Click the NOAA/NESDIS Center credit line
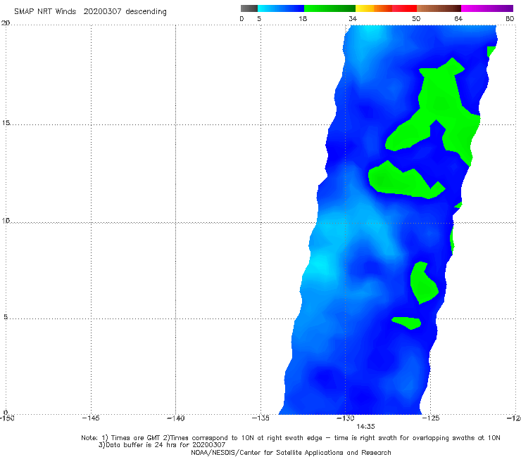The image size is (521, 457). coord(291,452)
